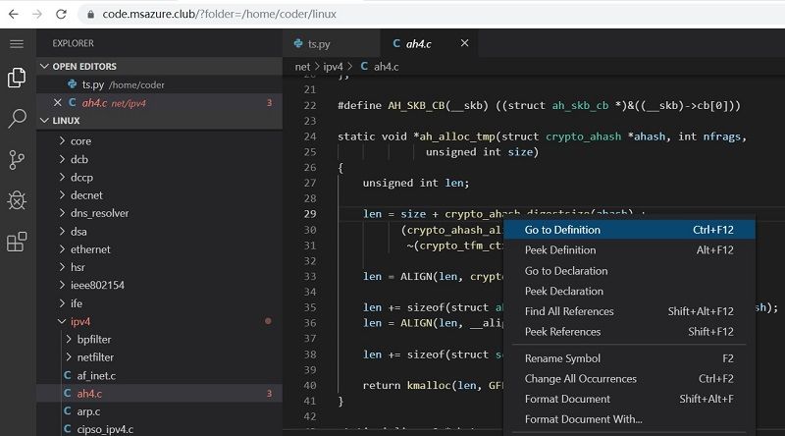Choose Find All References from context menu
Viewport: 785px width, 436px height.
coord(629,311)
